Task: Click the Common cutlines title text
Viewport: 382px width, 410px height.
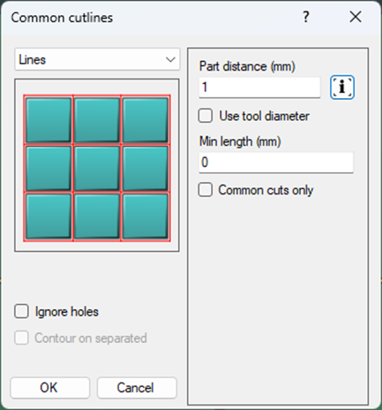Action: tap(62, 18)
